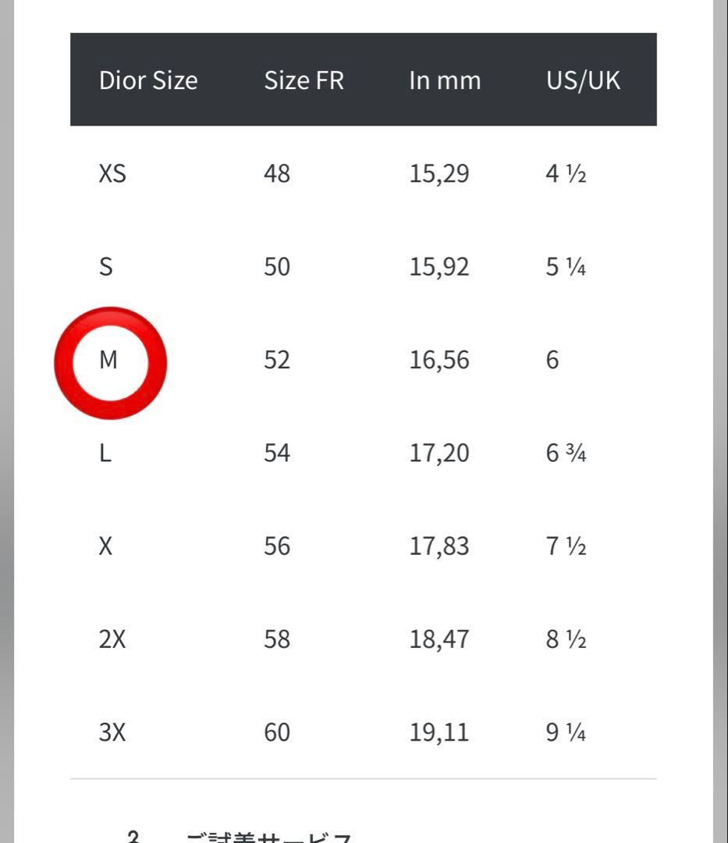The width and height of the screenshot is (728, 843).
Task: Select the 2X size label
Action: (112, 639)
